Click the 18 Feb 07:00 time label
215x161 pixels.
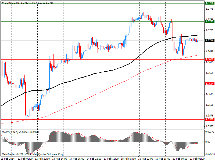(128, 159)
